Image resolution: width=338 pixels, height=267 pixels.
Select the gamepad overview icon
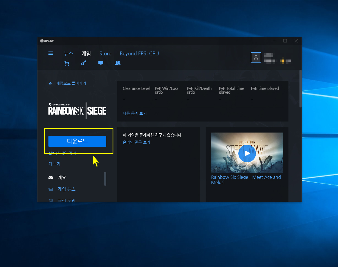[51, 178]
